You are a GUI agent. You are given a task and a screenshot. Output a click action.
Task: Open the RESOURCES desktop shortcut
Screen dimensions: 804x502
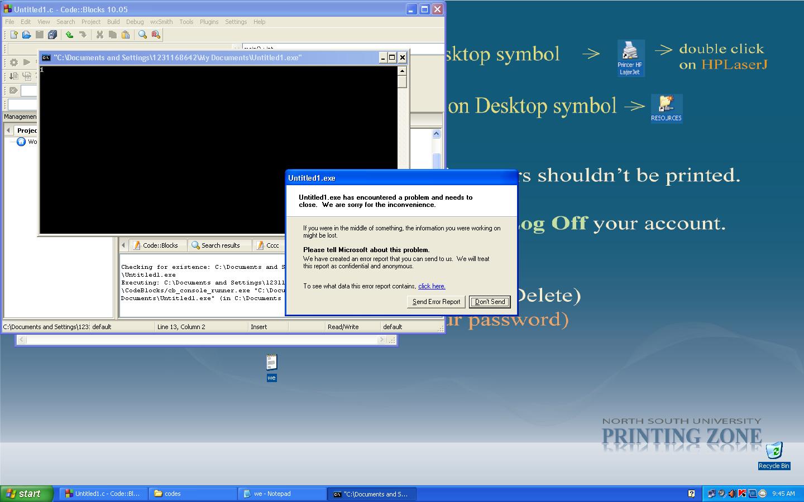[666, 108]
